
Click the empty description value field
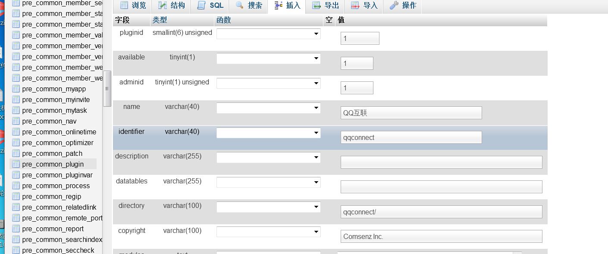coord(441,162)
